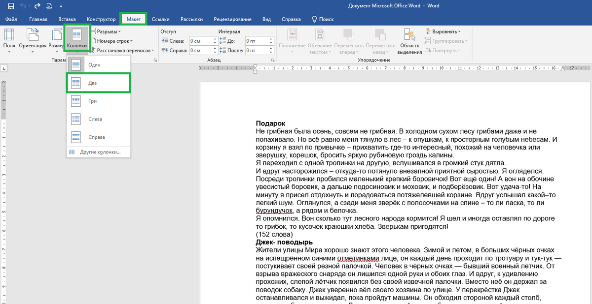
Task: Click the Обтекание текстом wrap button
Action: tap(320, 41)
